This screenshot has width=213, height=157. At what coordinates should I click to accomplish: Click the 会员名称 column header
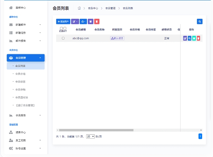coord(100,30)
